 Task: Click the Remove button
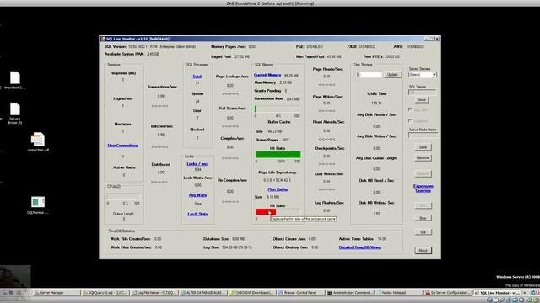point(423,158)
